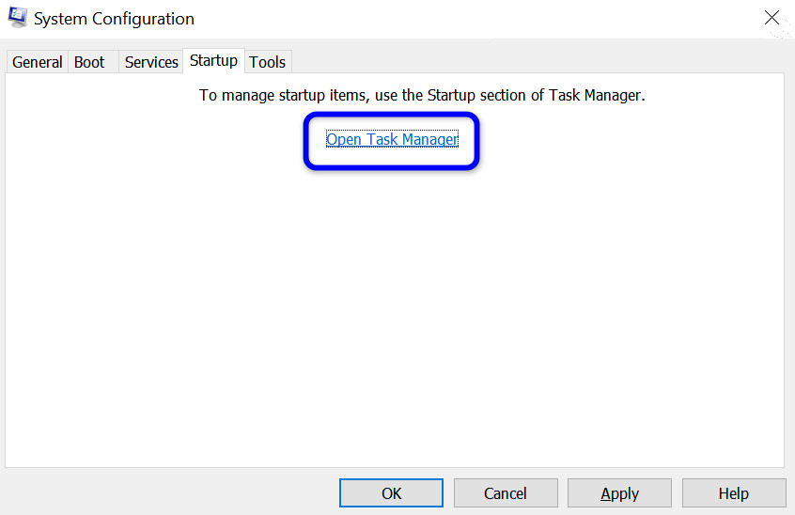Open Help for System Configuration
The width and height of the screenshot is (795, 515).
[x=733, y=493]
